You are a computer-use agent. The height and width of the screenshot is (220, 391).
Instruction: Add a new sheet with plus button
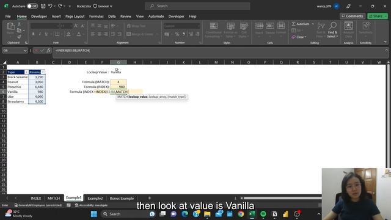point(149,198)
